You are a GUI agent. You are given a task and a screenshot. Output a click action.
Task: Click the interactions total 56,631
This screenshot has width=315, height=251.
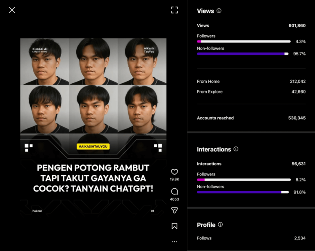click(x=299, y=164)
